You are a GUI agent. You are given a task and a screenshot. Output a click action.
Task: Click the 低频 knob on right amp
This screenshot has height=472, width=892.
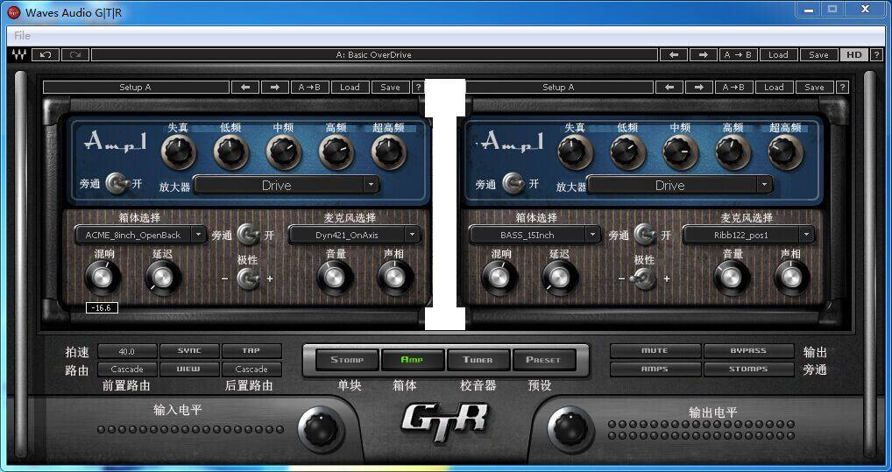tap(628, 151)
